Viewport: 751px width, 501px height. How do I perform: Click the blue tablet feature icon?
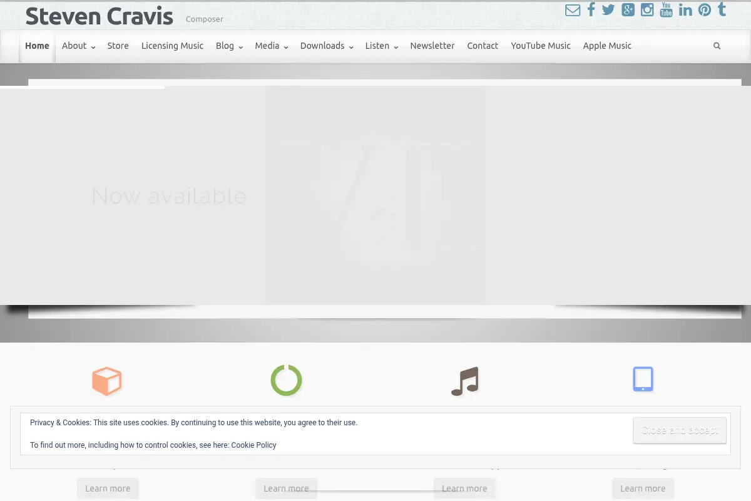tap(643, 379)
